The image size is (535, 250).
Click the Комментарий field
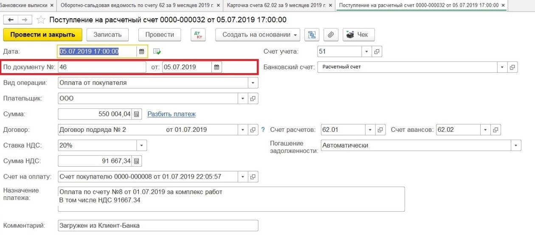coord(158,225)
